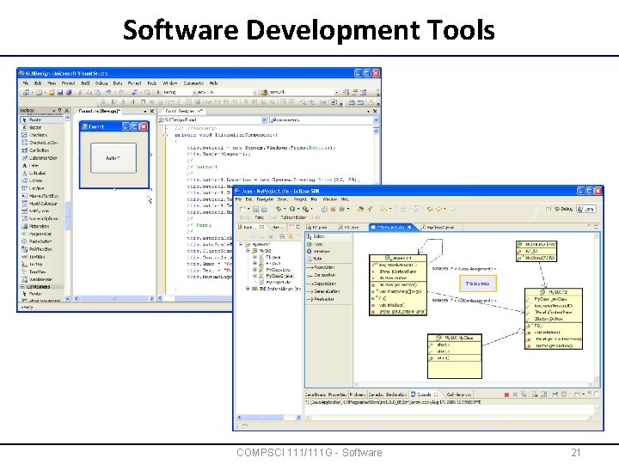Expand JRE System Library in Eclipse explorer
Viewport: 619px width, 464px height.
[248, 289]
